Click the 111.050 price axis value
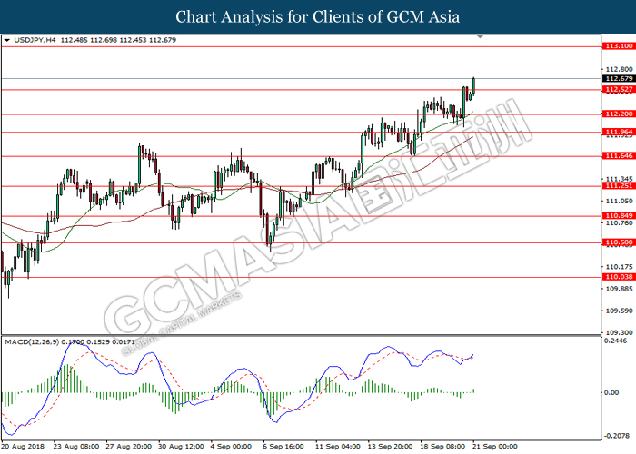 [619, 201]
